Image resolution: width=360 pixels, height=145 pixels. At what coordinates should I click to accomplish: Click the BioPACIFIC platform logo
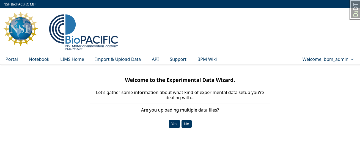pyautogui.click(x=84, y=32)
